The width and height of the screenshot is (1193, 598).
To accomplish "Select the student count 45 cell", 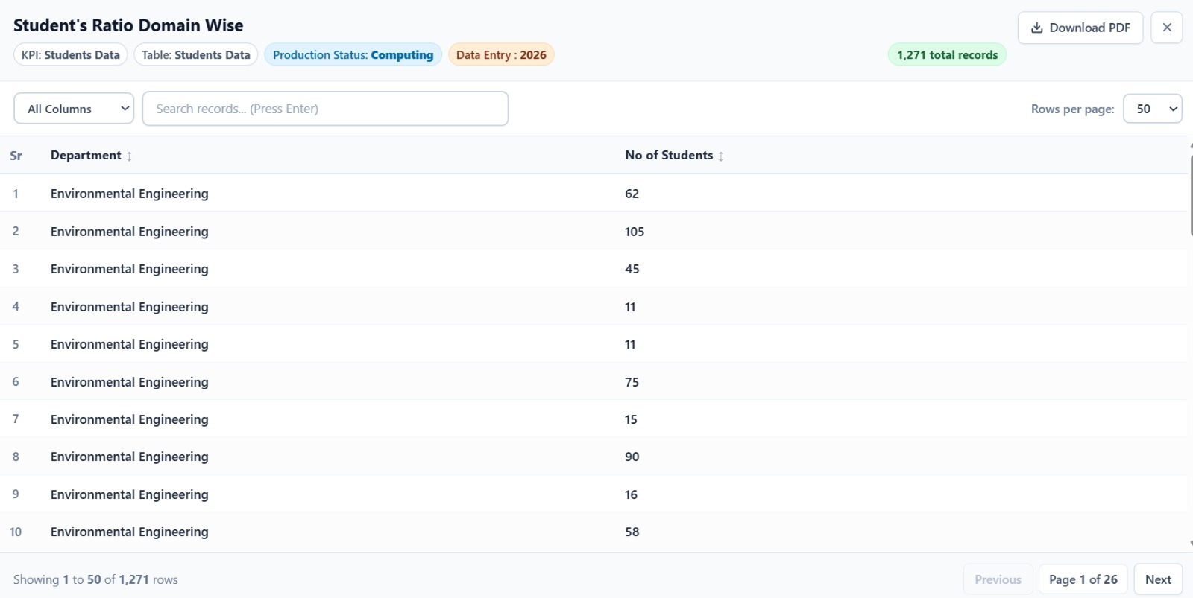I will coord(632,269).
